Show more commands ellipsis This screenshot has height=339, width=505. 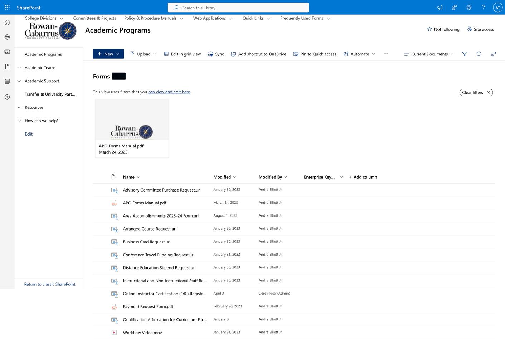coord(386,54)
